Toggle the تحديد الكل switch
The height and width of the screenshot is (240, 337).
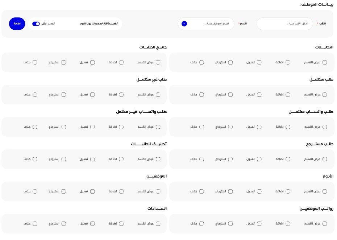pyautogui.click(x=36, y=24)
